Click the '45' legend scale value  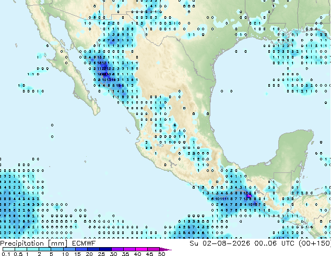pyautogui.click(x=150, y=254)
